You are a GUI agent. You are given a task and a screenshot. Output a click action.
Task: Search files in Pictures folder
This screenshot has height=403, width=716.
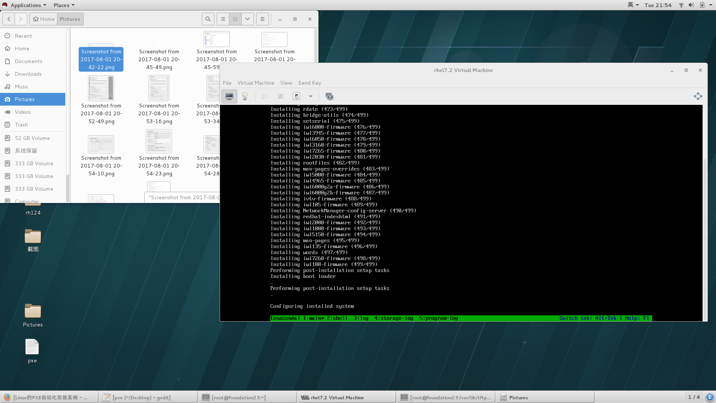tap(208, 19)
